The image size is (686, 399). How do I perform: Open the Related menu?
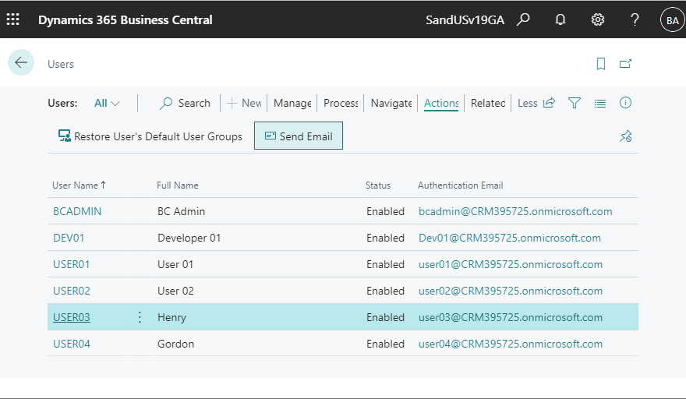click(x=488, y=103)
